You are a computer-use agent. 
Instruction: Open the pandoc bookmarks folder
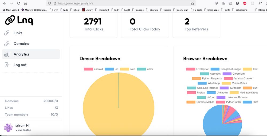pos(138,10)
